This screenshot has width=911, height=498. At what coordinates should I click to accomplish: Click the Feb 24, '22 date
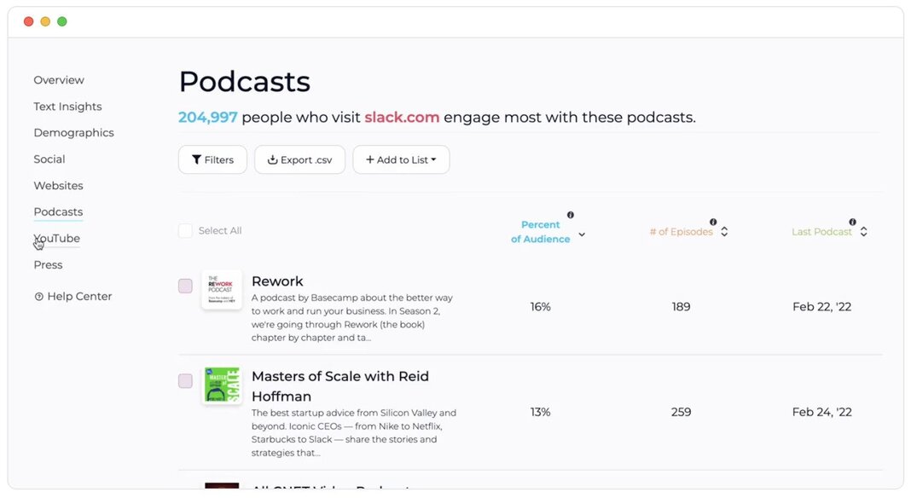coord(821,412)
